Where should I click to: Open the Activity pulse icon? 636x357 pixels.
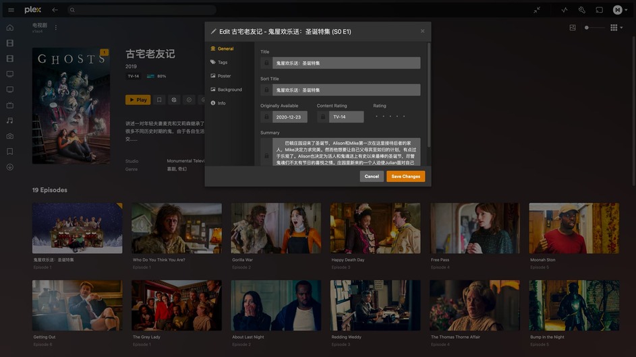565,9
